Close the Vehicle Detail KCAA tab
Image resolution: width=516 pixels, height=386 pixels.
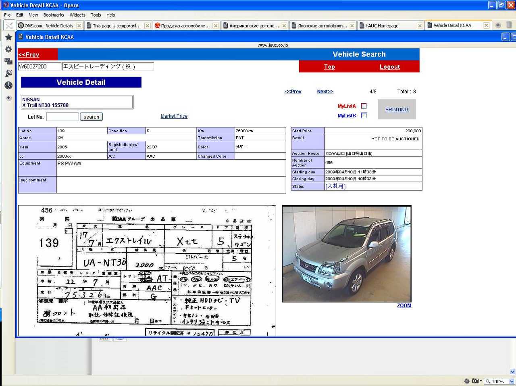486,25
